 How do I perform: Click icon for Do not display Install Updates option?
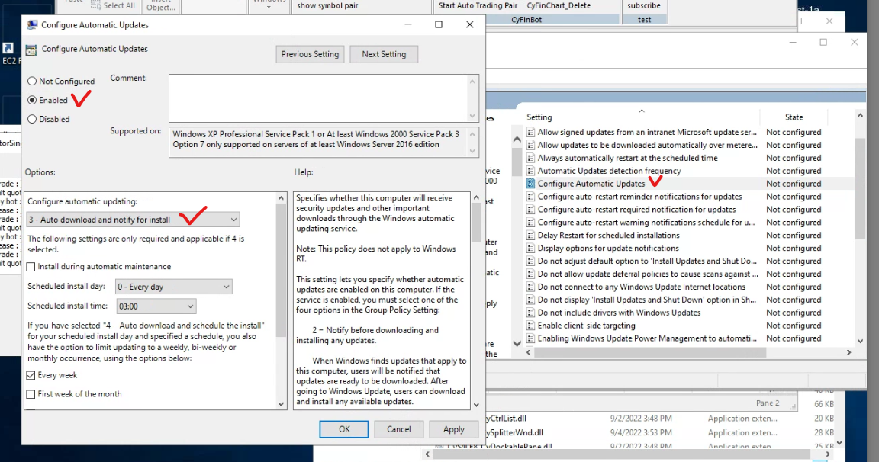(530, 300)
